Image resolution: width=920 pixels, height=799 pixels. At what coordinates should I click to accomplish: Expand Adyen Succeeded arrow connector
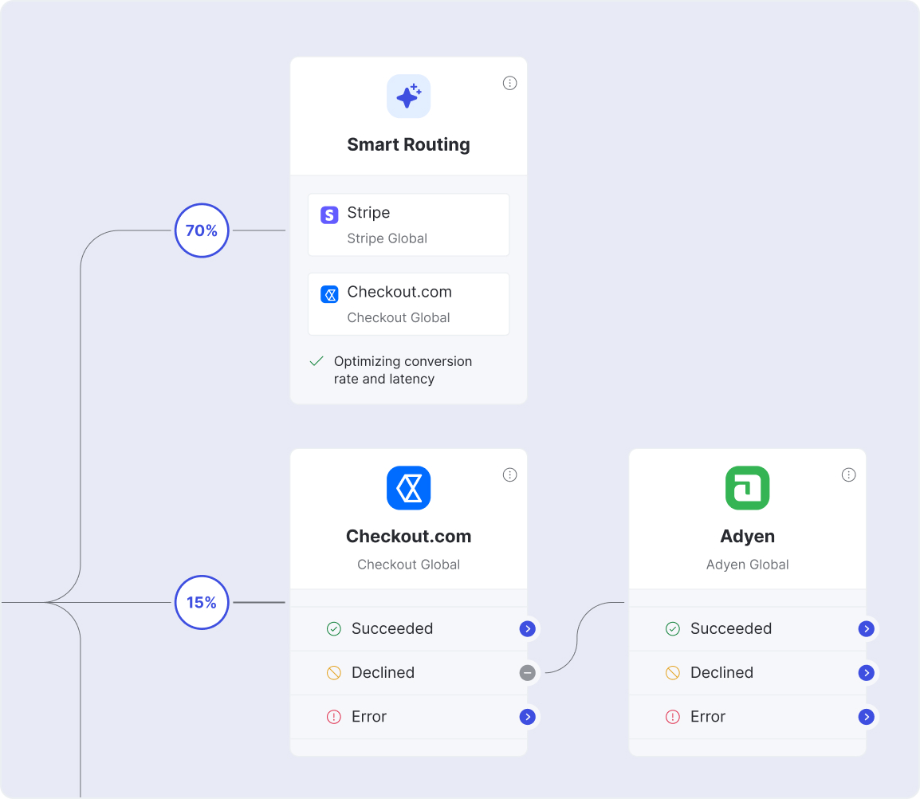click(866, 628)
